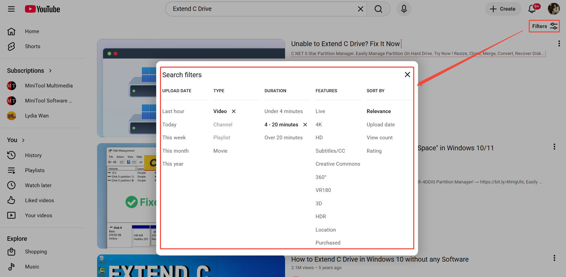Expand the You section
566x277 pixels.
(16, 140)
